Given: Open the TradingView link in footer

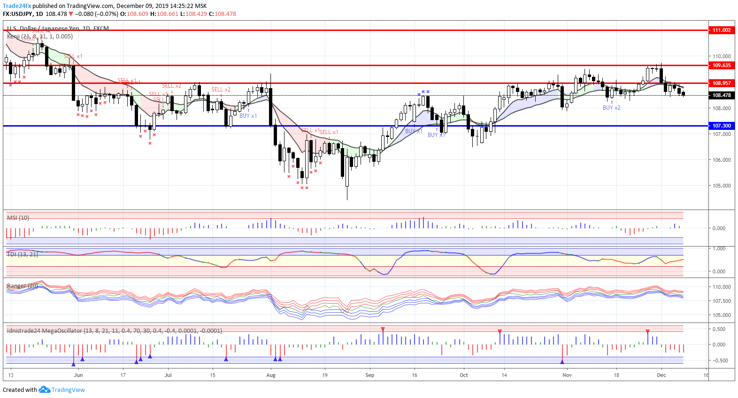Looking at the screenshot, I should (68, 390).
